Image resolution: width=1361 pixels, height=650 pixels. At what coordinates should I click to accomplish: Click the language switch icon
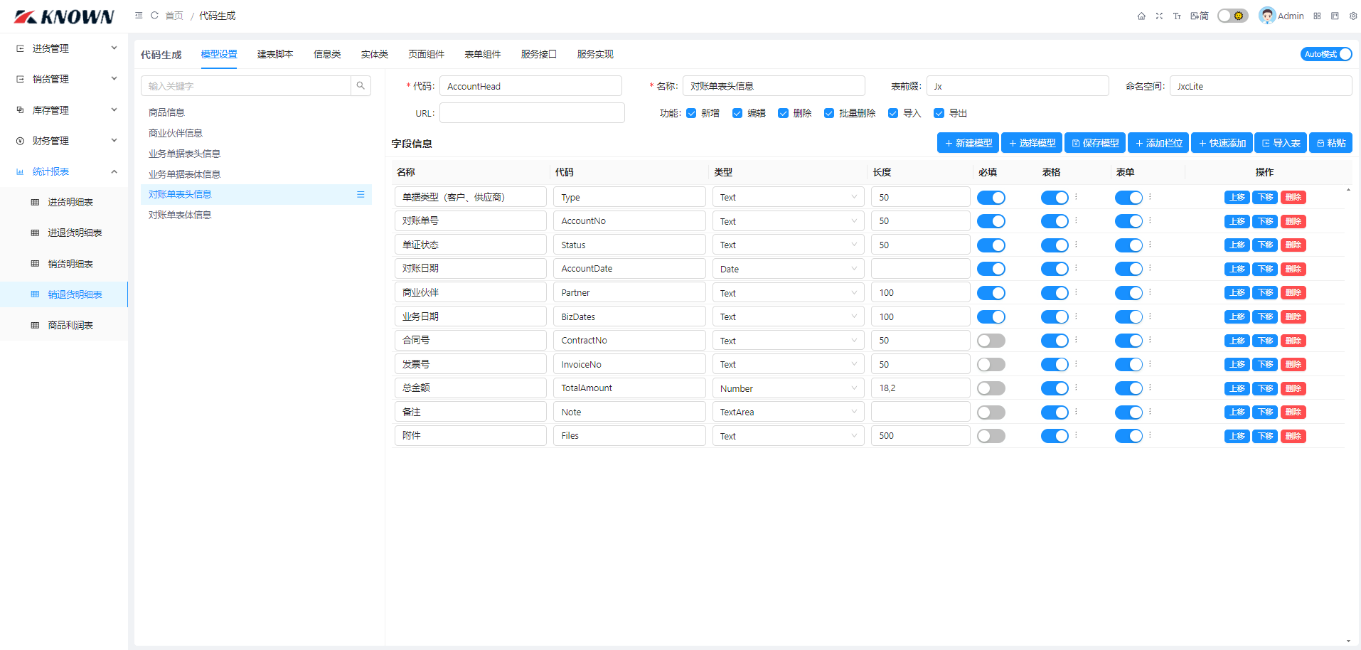[x=1200, y=16]
